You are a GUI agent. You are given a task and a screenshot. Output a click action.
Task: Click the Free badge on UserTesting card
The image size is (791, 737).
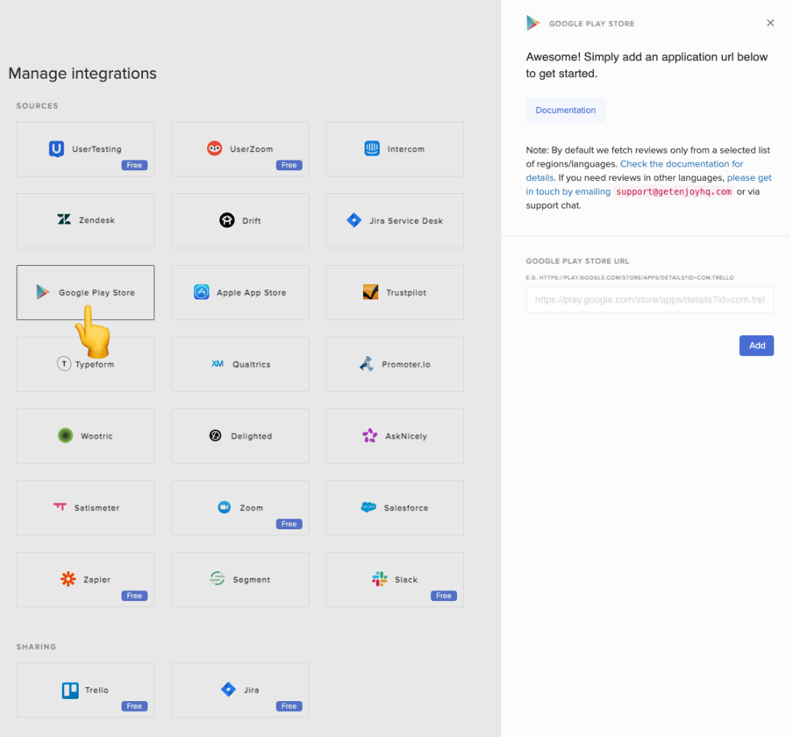click(x=135, y=165)
